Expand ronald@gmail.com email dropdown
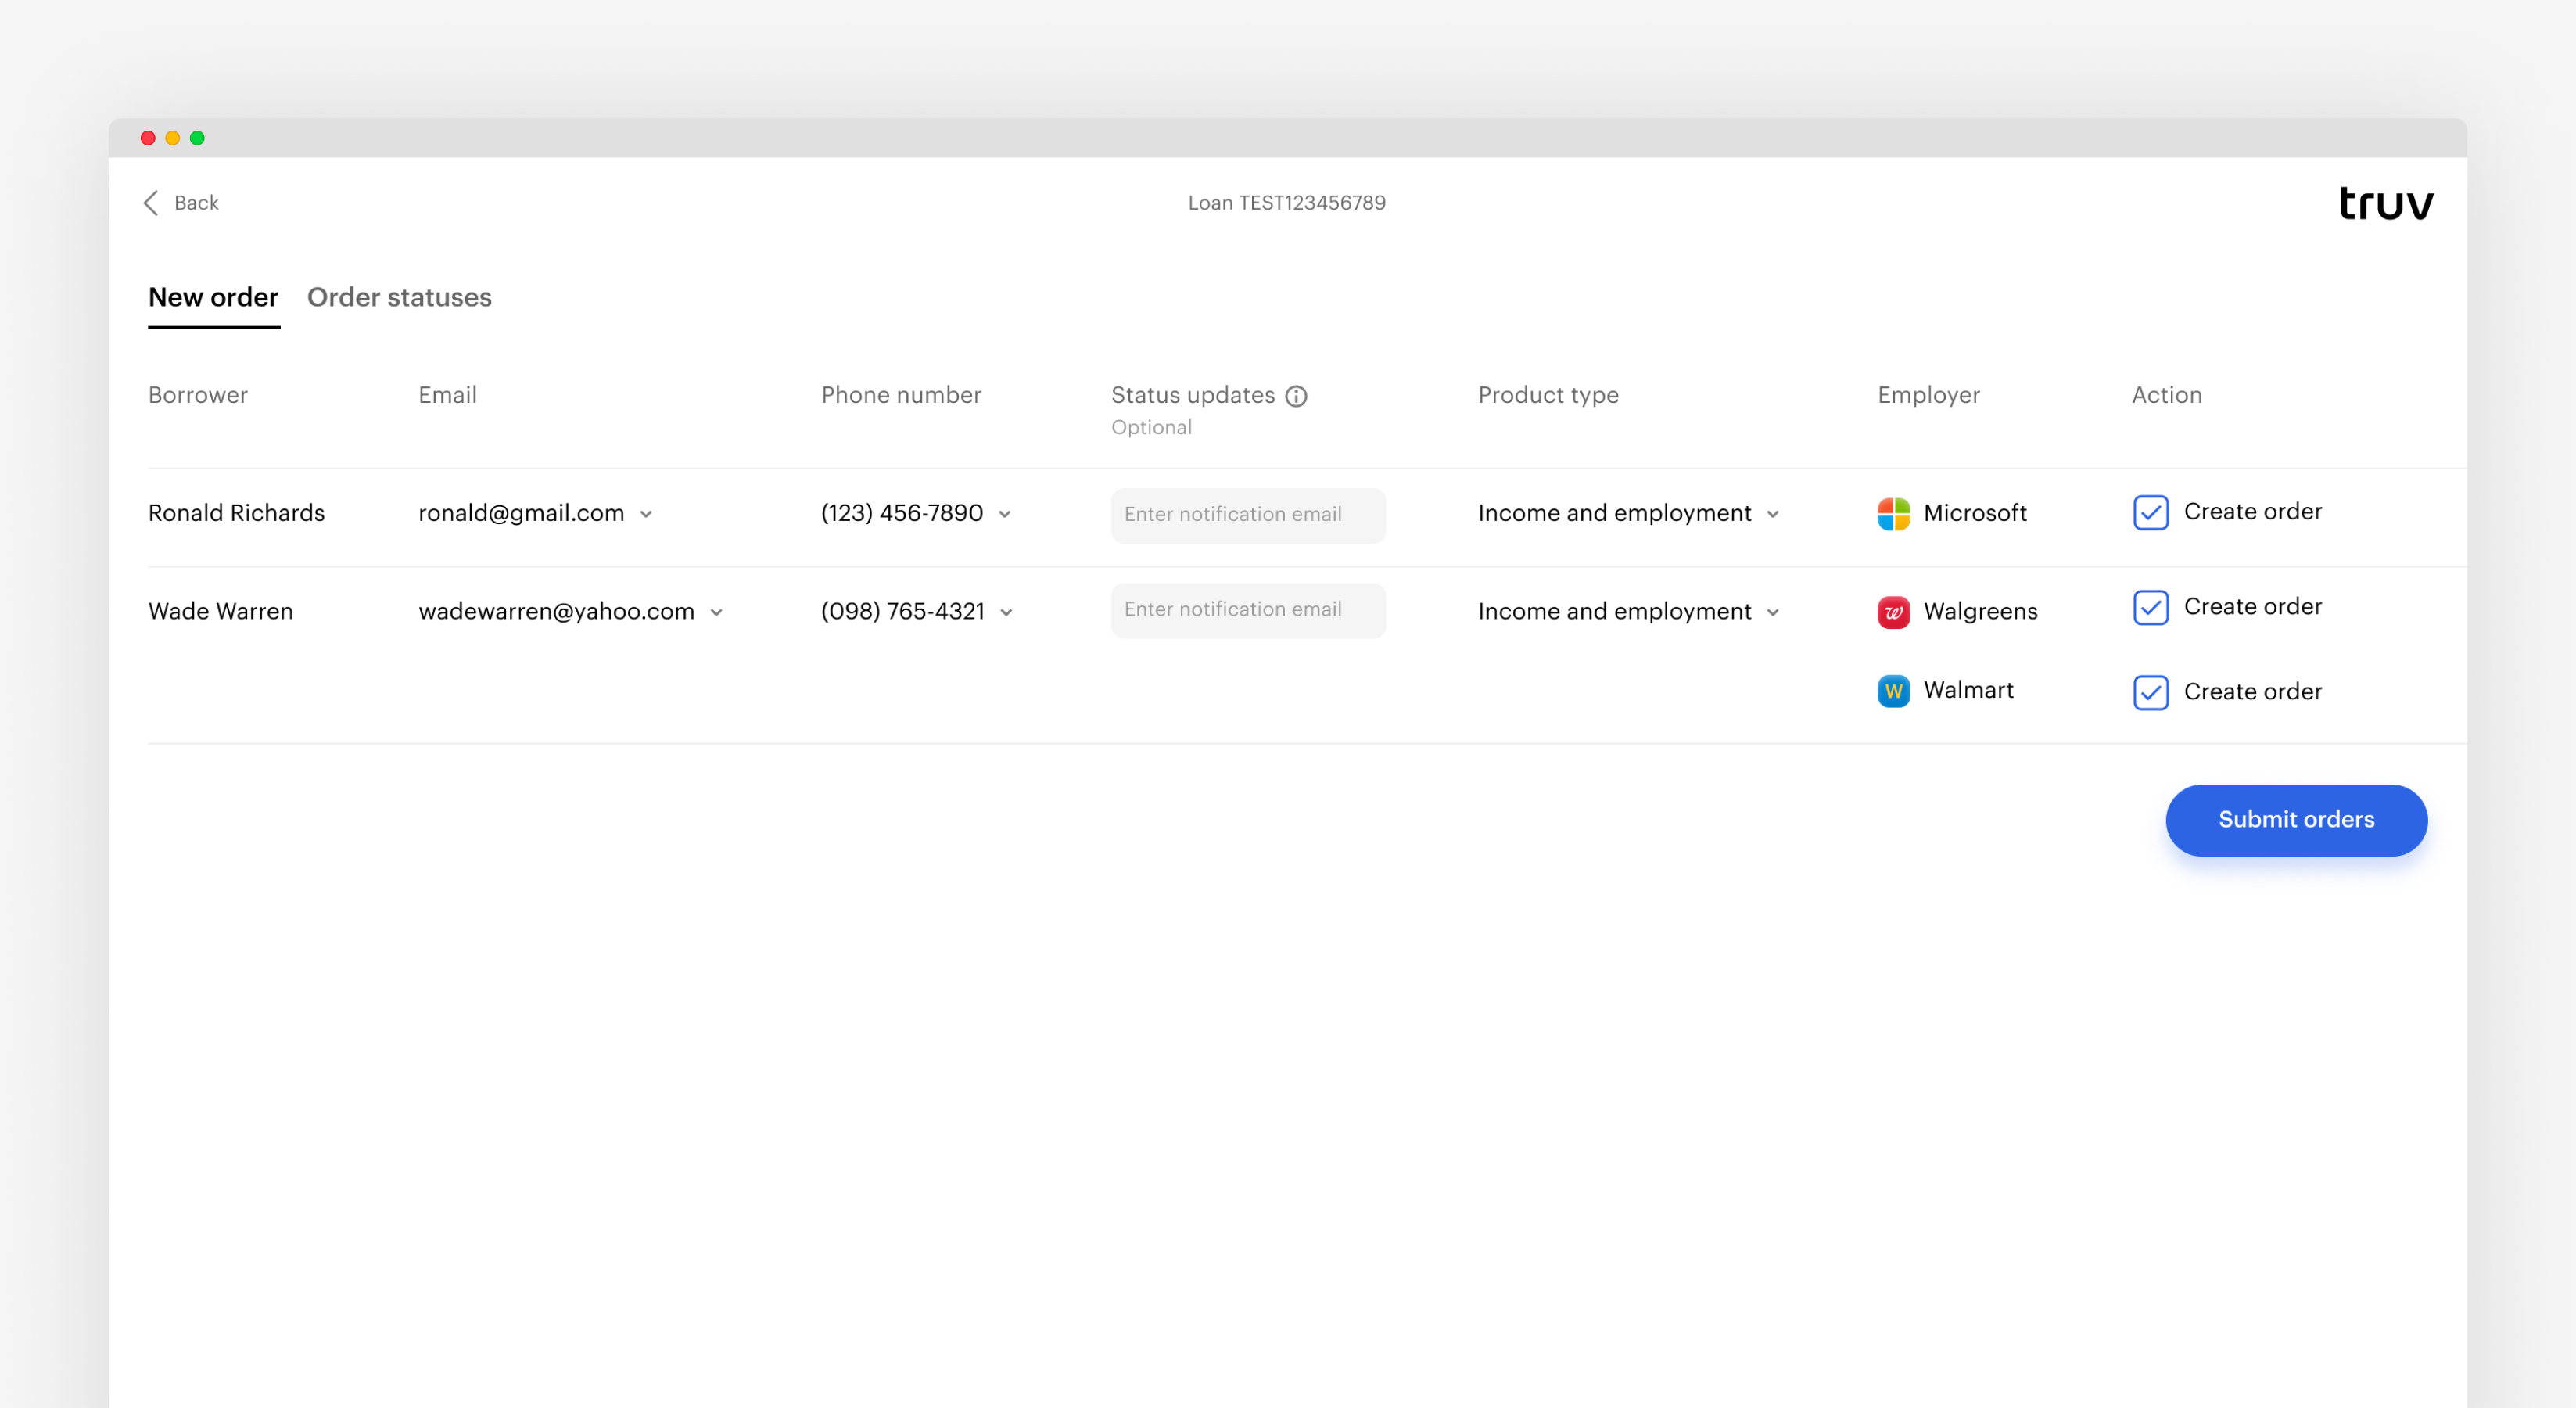 646,515
